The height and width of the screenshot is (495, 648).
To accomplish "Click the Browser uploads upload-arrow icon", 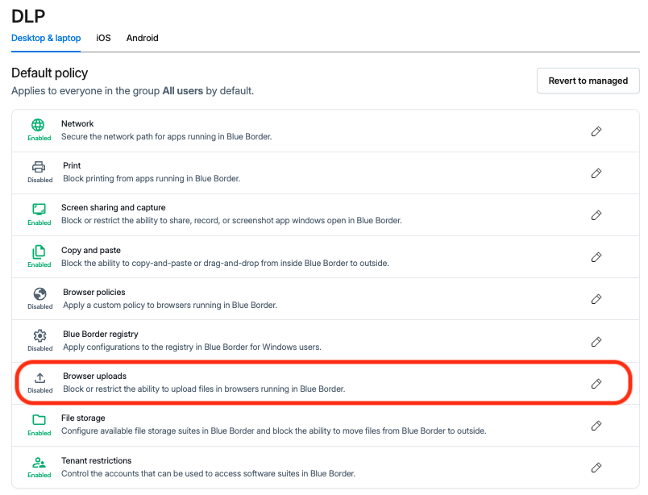I will pyautogui.click(x=39, y=377).
